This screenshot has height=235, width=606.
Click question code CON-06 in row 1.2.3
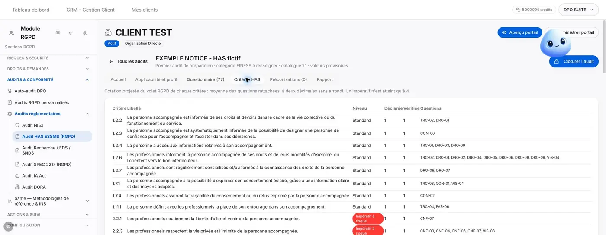click(x=427, y=133)
